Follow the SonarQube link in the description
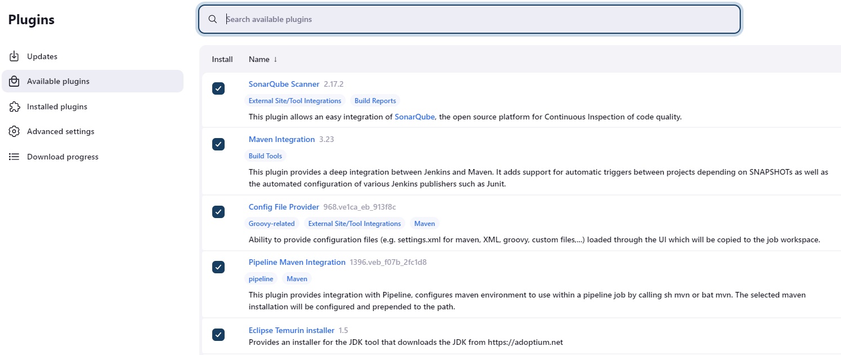 (414, 117)
